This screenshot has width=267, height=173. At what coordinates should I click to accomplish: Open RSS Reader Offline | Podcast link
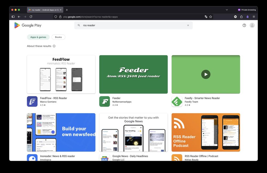coord(201,156)
